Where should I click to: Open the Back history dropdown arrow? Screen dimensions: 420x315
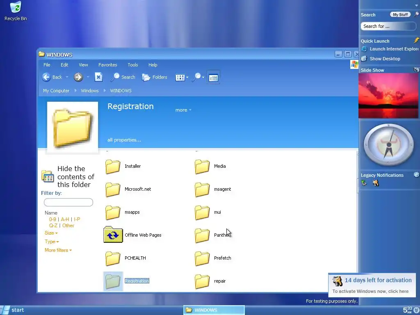click(67, 77)
